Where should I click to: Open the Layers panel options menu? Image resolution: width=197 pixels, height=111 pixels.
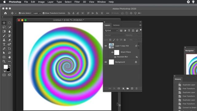(x=140, y=25)
